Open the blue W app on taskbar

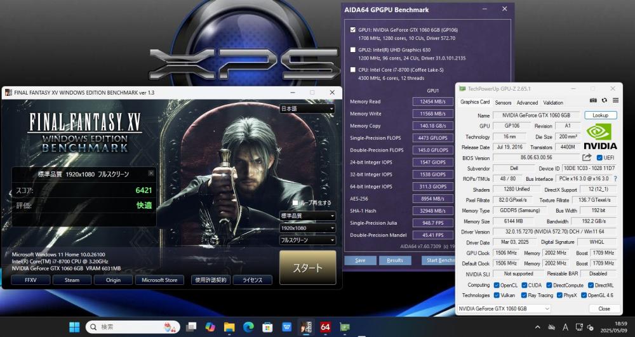tap(287, 327)
